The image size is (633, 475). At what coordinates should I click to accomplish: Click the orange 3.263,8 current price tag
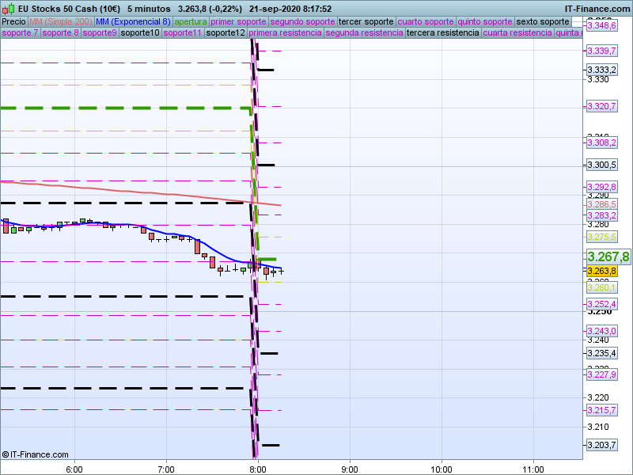(601, 271)
